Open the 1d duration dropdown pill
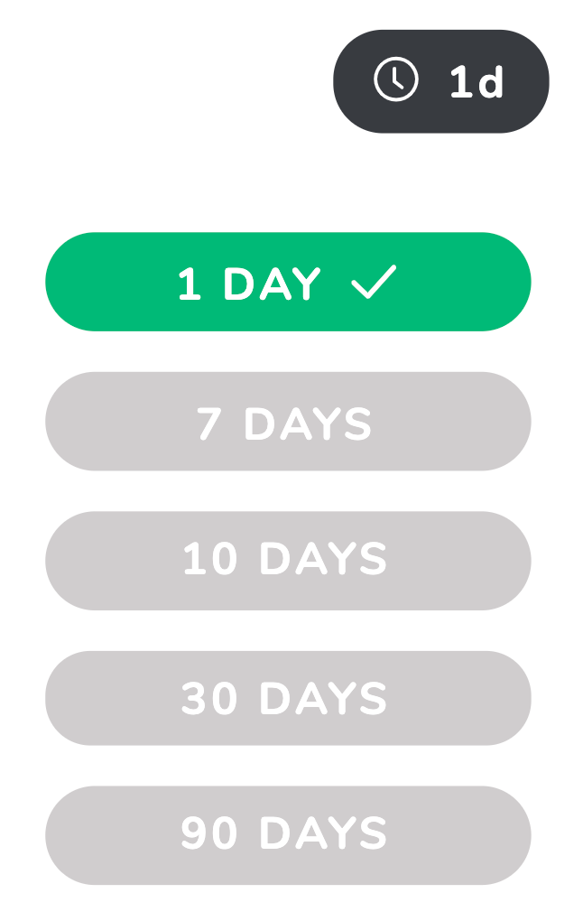This screenshot has height=921, width=583. [441, 81]
